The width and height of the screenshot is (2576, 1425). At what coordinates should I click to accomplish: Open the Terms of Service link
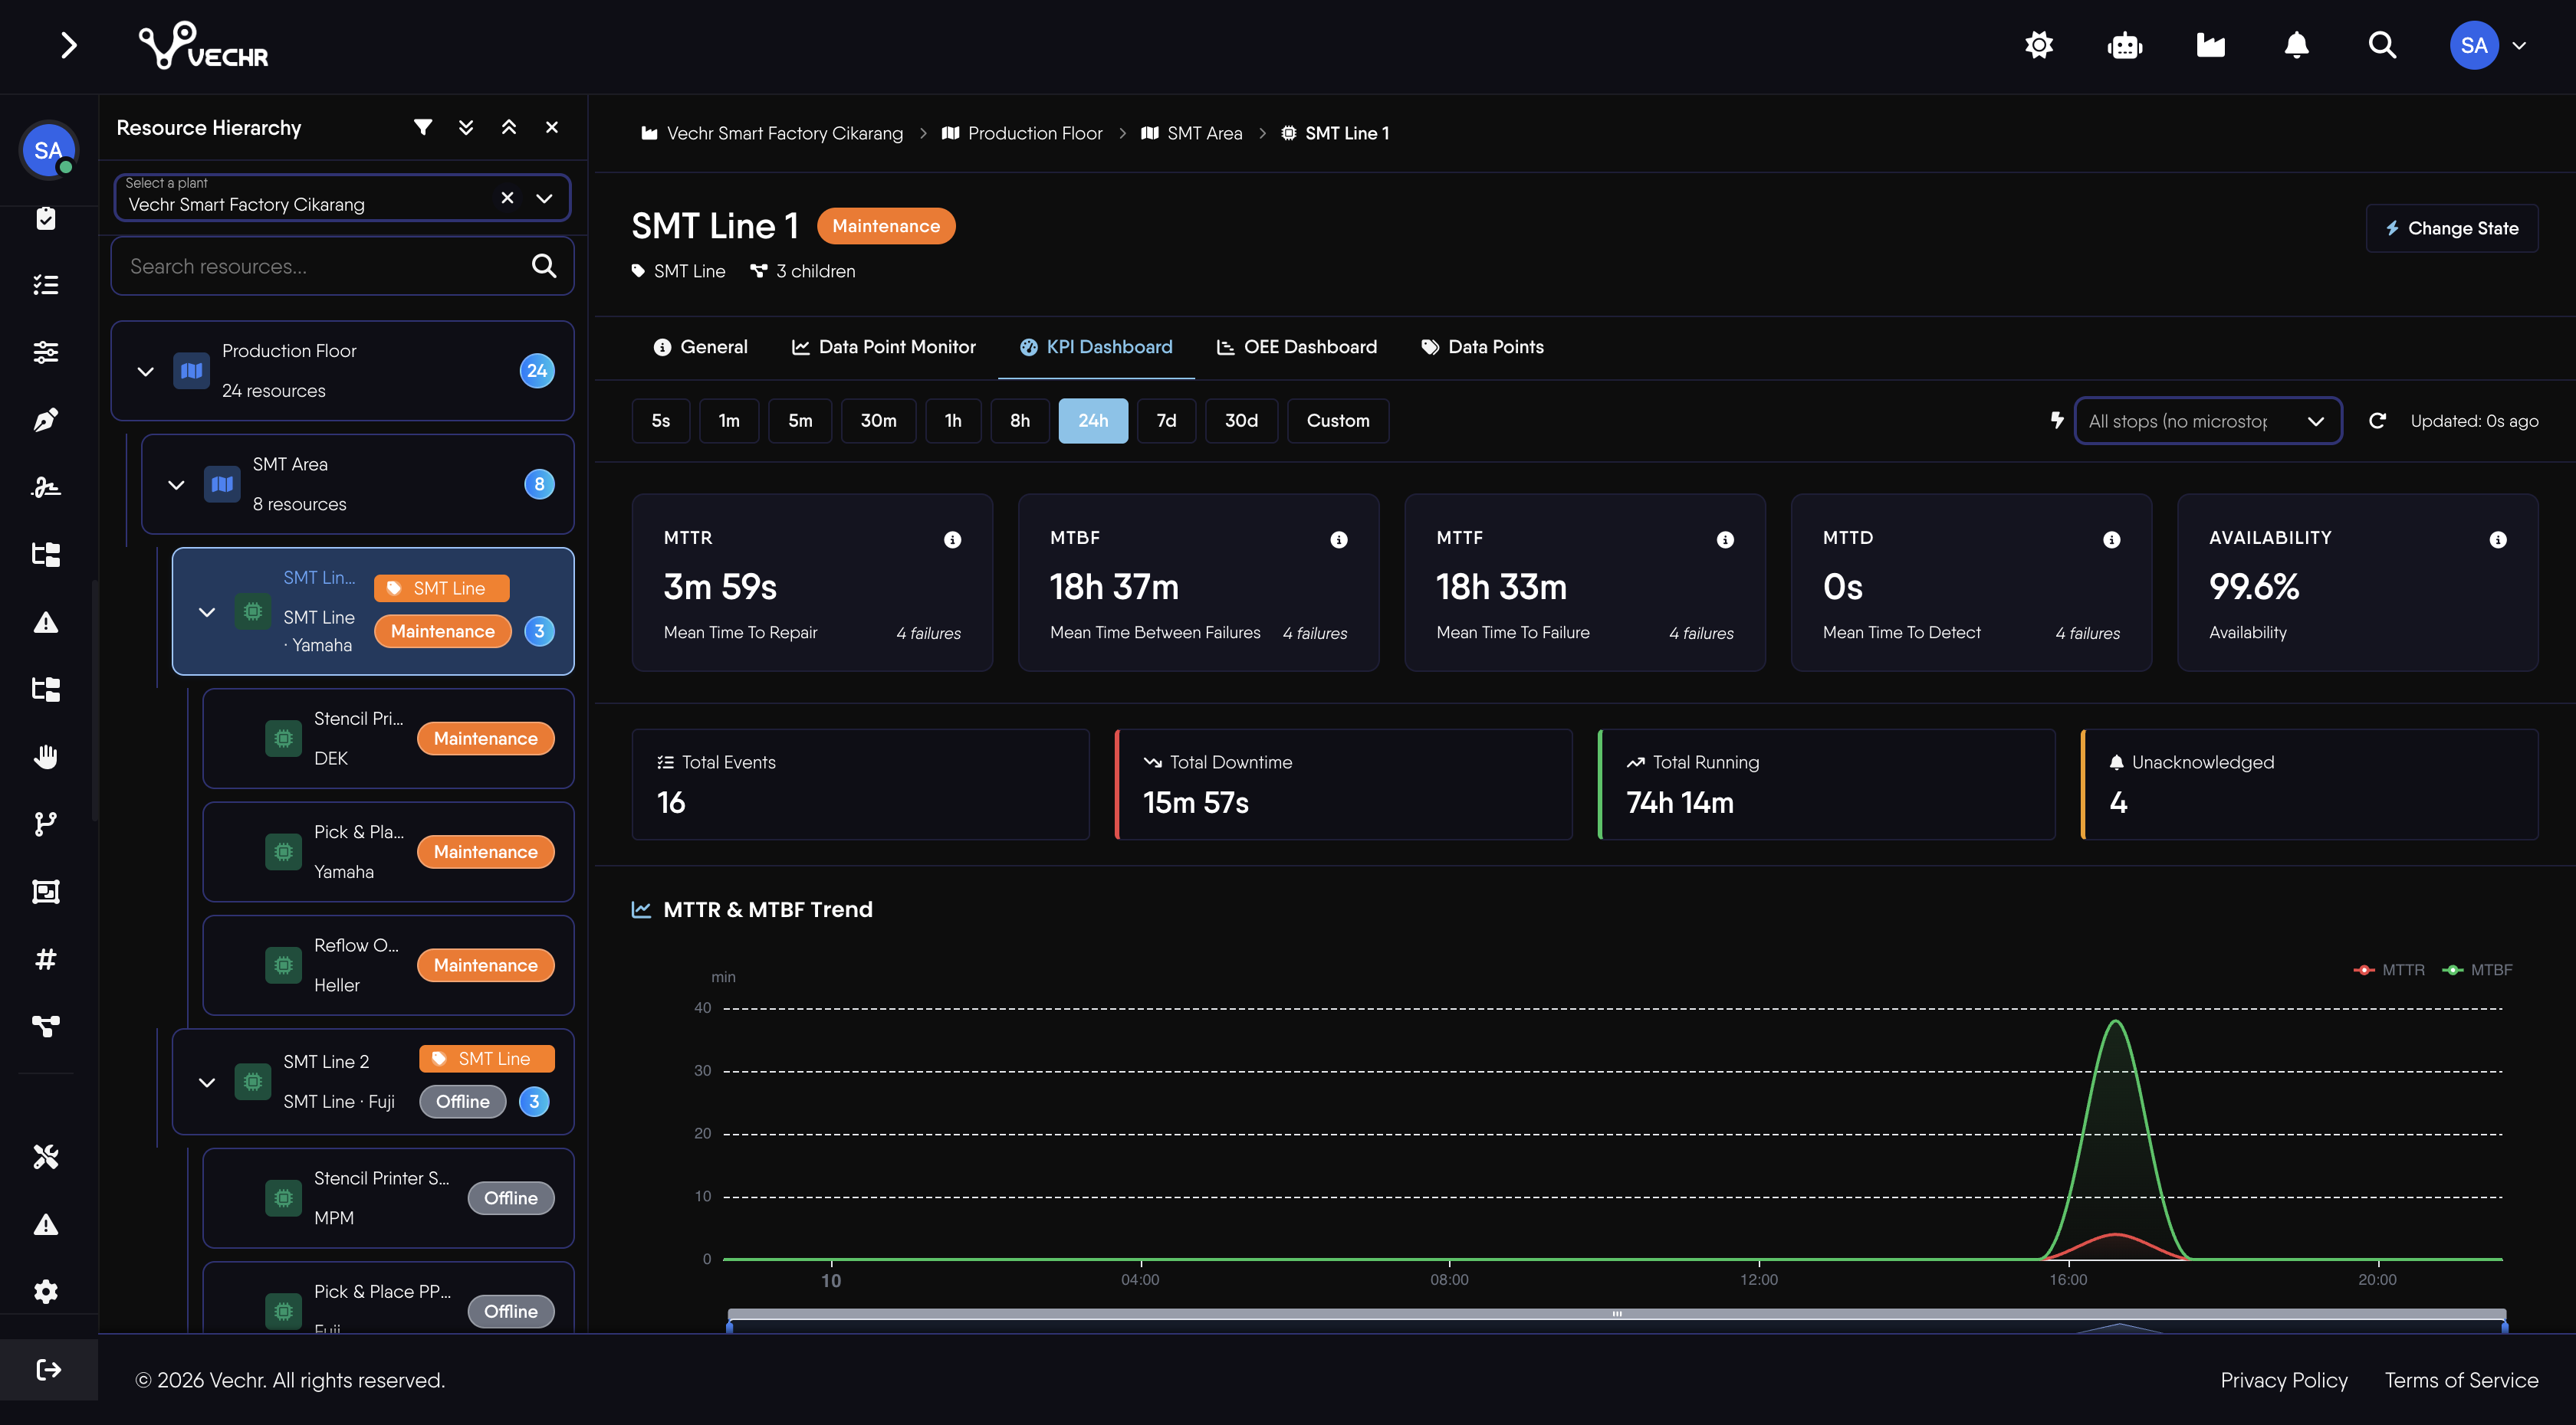point(2461,1380)
